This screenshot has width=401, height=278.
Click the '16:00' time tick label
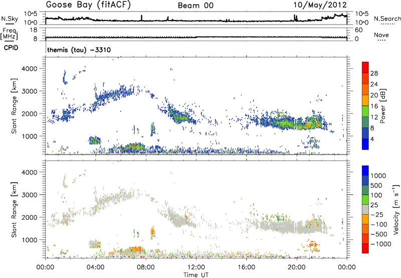pos(246,267)
